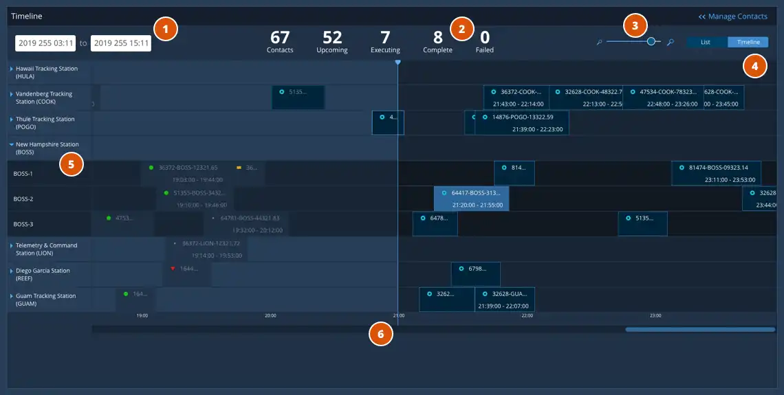Click the green status icon in GUAM row
Viewport: 784px width, 395px height.
[x=125, y=293]
